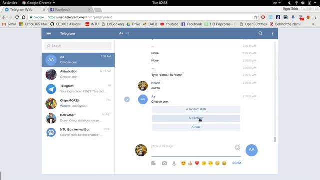
Task: Reload the Telegram Web page
Action: (17, 17)
